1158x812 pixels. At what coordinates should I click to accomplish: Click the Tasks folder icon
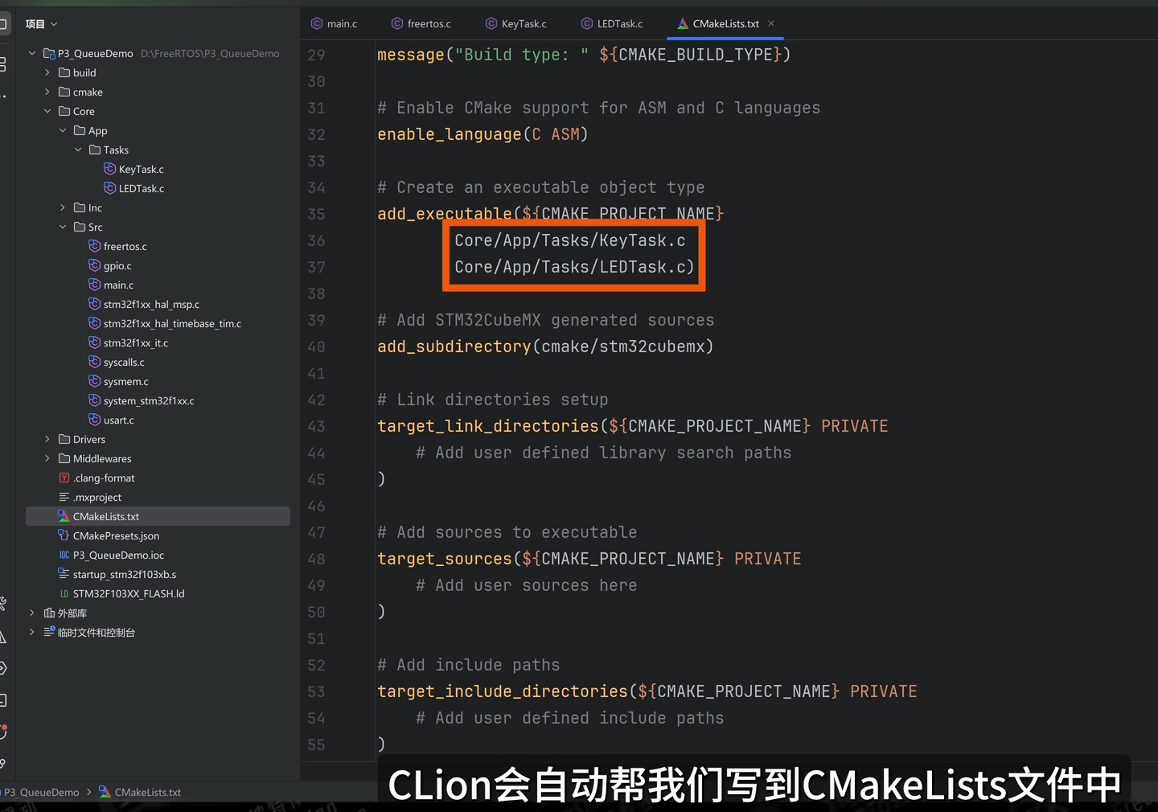pyautogui.click(x=95, y=150)
